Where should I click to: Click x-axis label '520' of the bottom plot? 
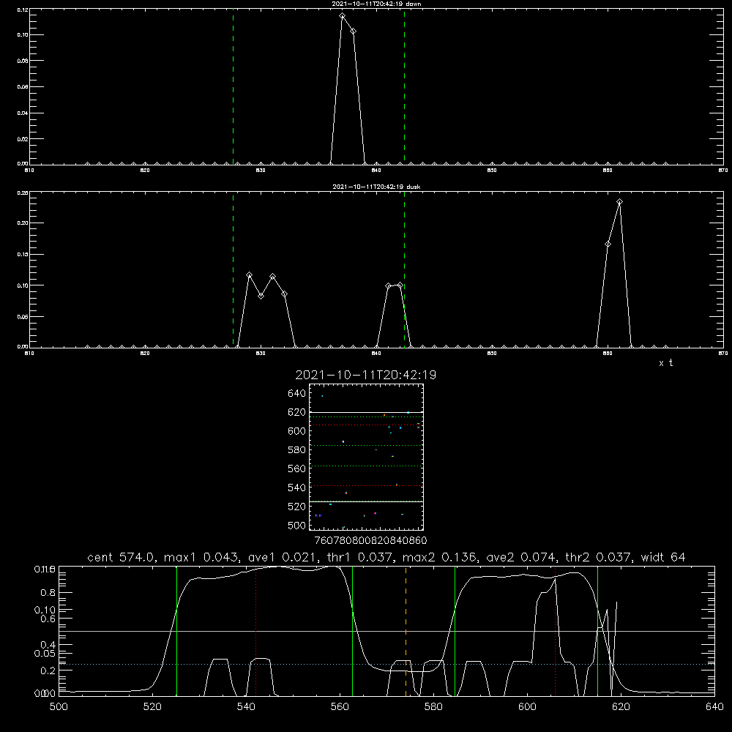point(152,707)
